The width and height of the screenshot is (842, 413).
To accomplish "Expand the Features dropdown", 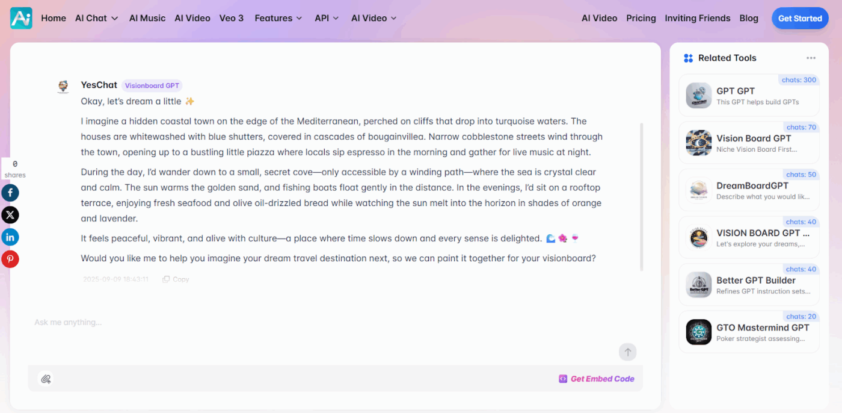I will click(x=278, y=18).
